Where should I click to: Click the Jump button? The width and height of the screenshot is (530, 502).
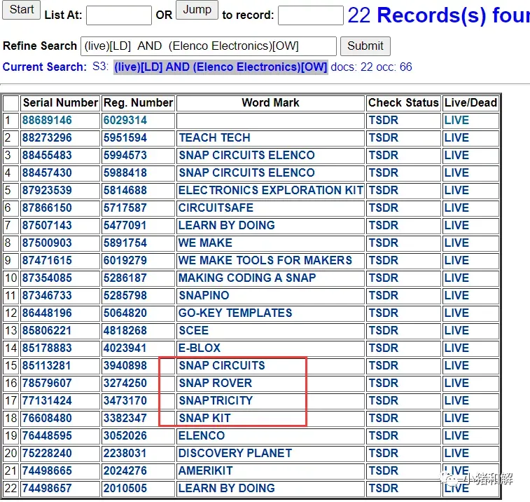click(x=197, y=10)
